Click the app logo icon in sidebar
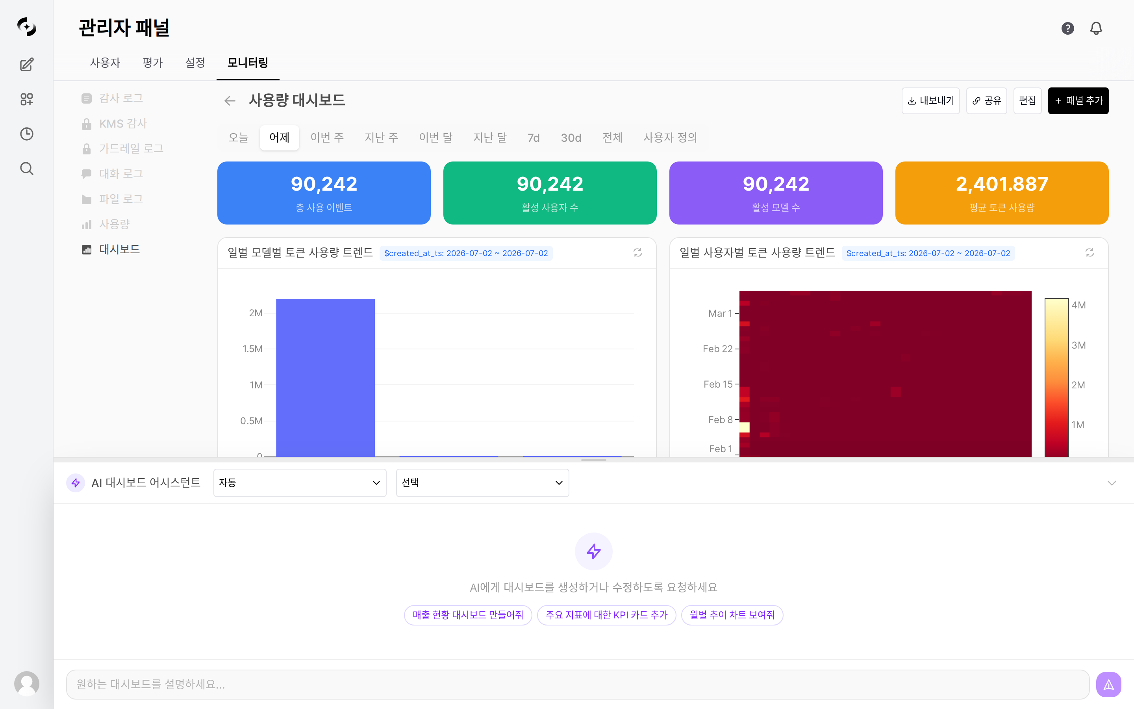 pos(27,27)
